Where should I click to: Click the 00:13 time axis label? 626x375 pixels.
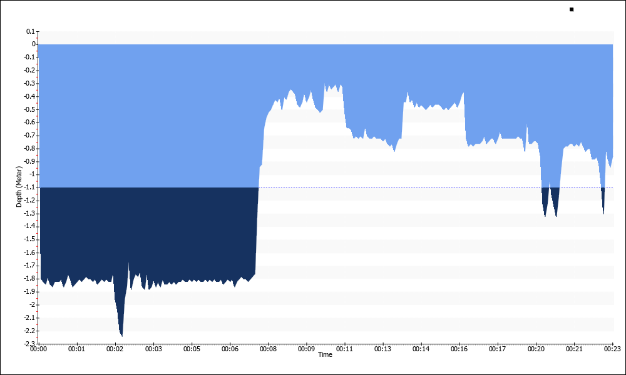[x=383, y=349]
